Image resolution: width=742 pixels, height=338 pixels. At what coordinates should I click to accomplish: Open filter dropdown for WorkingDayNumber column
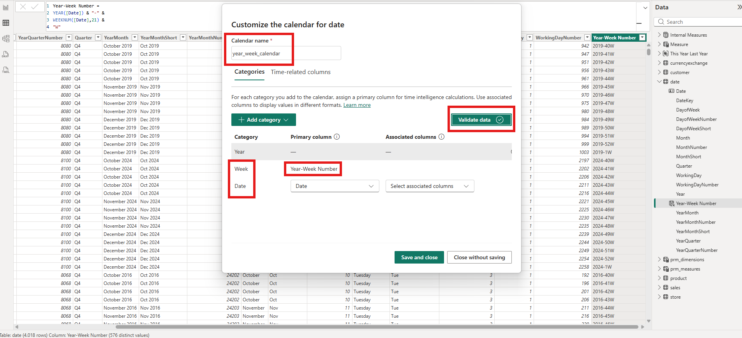coord(587,37)
